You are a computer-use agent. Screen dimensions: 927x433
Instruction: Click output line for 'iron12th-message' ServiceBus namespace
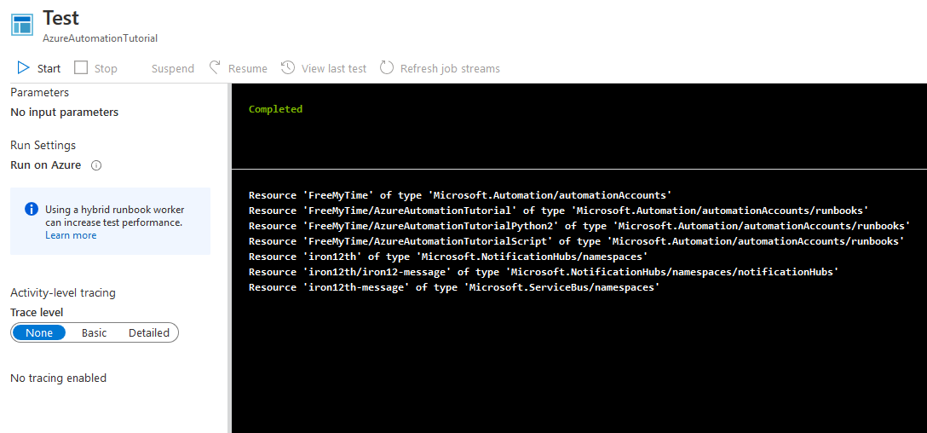click(454, 287)
